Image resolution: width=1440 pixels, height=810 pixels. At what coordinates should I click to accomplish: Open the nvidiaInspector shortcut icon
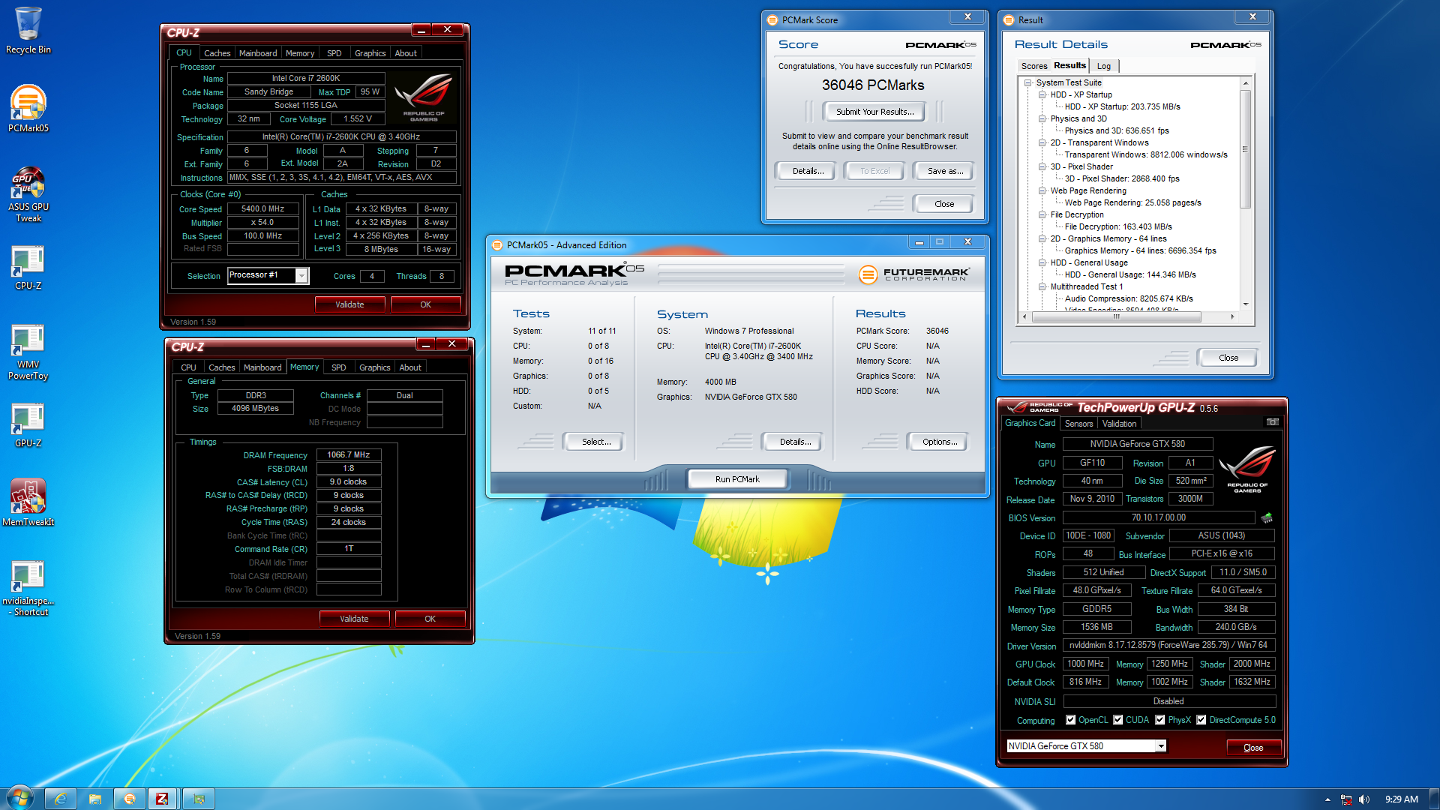[28, 588]
